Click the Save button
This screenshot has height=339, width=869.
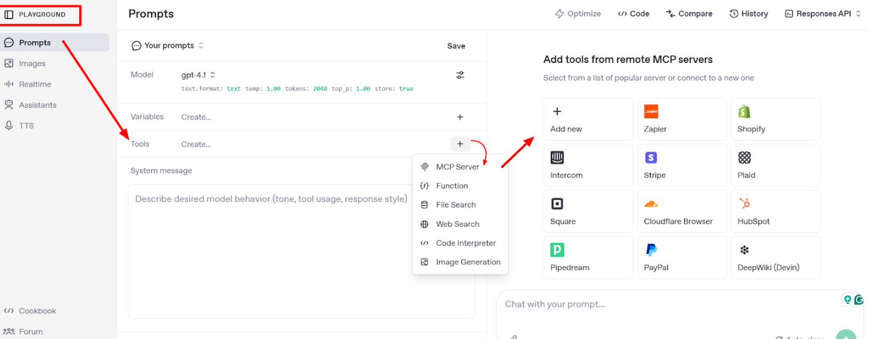(456, 46)
